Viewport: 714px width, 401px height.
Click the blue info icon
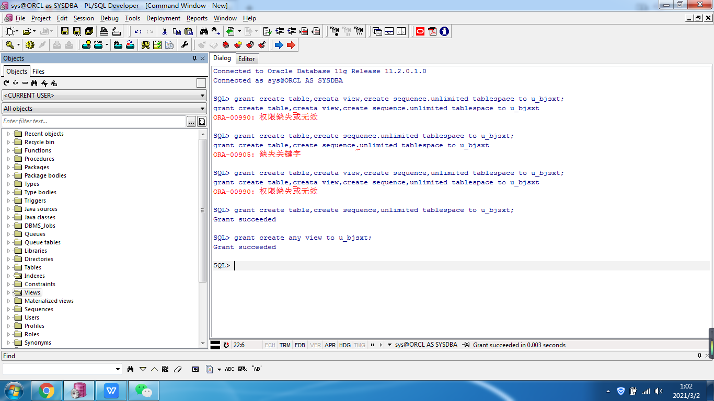tap(444, 31)
